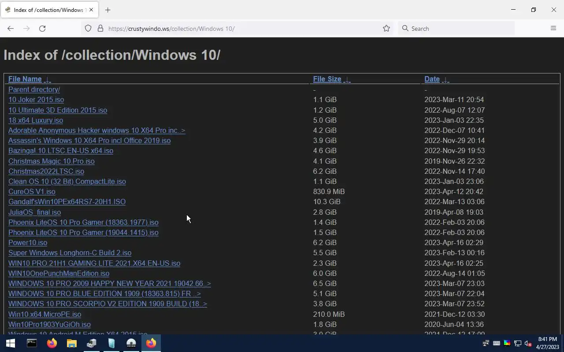564x352 pixels.
Task: Open Gandalf'sWin10PEx64RS7-20H1.ISO
Action: click(67, 202)
